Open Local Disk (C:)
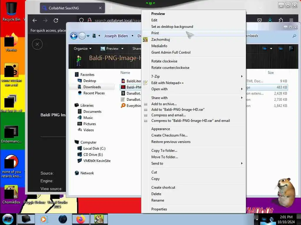This screenshot has width=301, height=225. (x=94, y=149)
